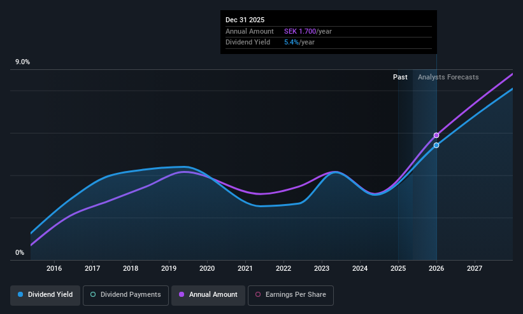Click the SEK 1.700/year tooltip value
The height and width of the screenshot is (314, 523).
tap(308, 31)
